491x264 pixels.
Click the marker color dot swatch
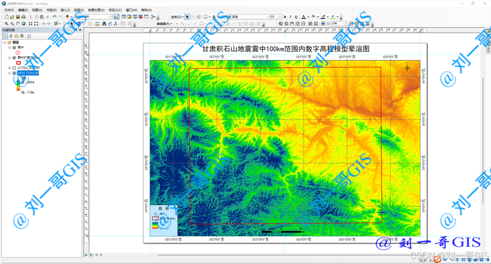(x=333, y=17)
